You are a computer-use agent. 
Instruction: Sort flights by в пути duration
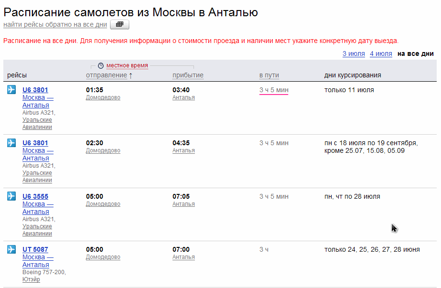[x=269, y=75]
